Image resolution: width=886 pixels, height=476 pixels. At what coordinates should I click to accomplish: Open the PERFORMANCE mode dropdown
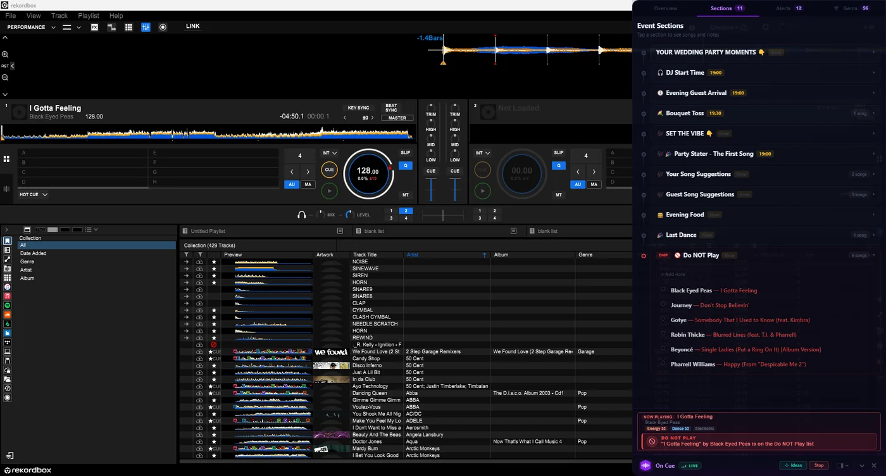click(31, 27)
